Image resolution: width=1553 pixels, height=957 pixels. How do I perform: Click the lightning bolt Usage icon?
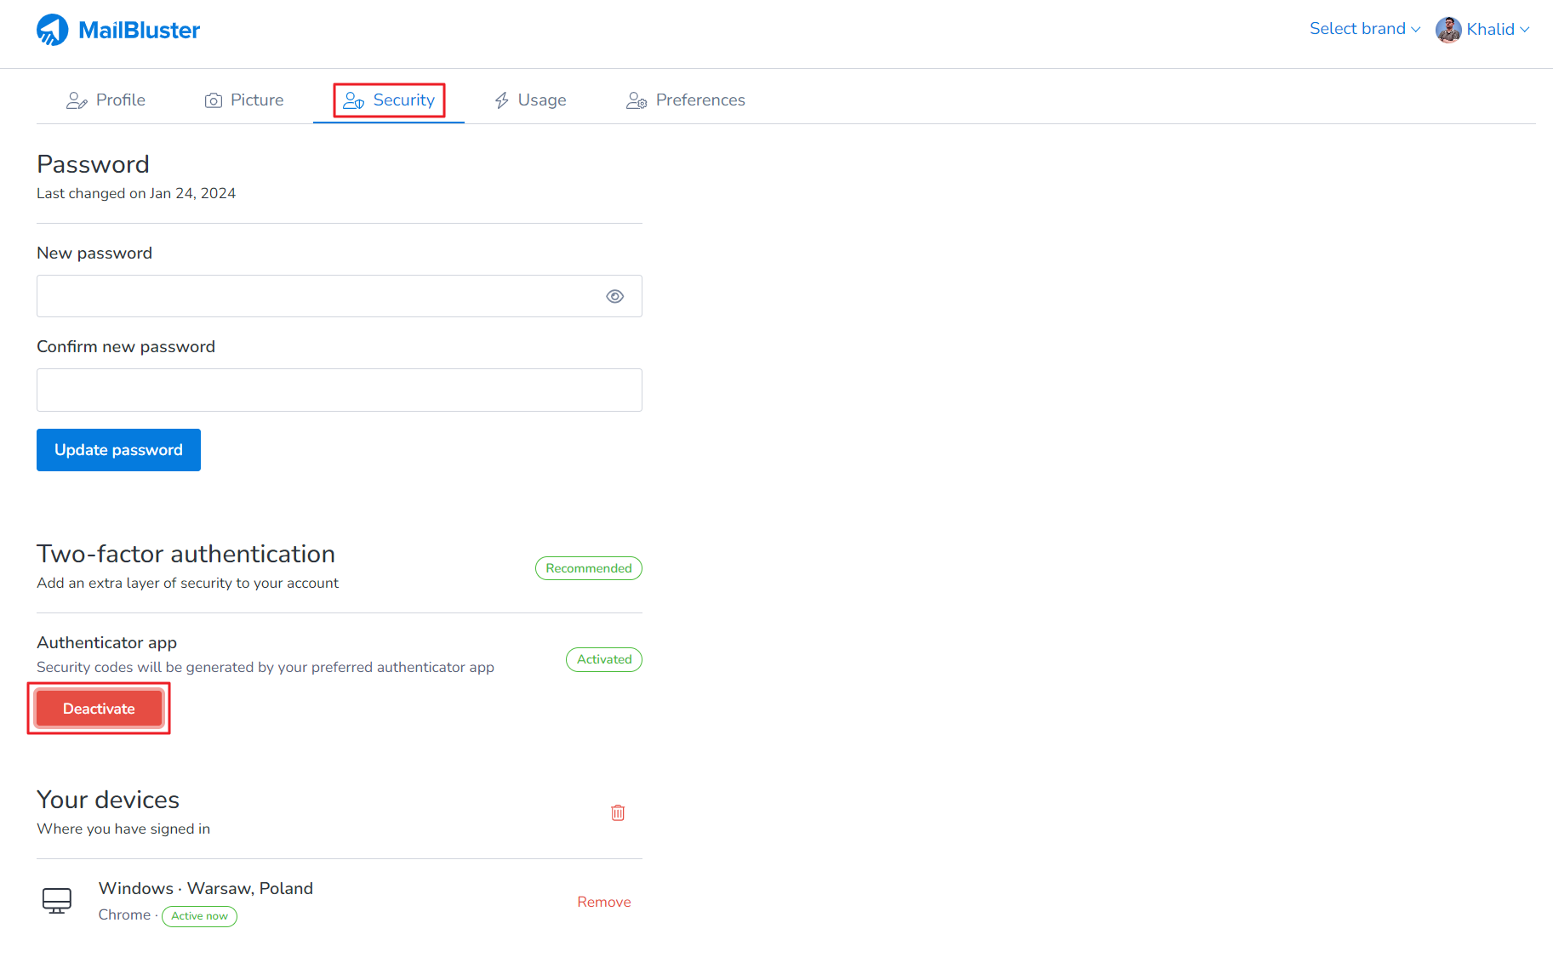click(x=501, y=100)
